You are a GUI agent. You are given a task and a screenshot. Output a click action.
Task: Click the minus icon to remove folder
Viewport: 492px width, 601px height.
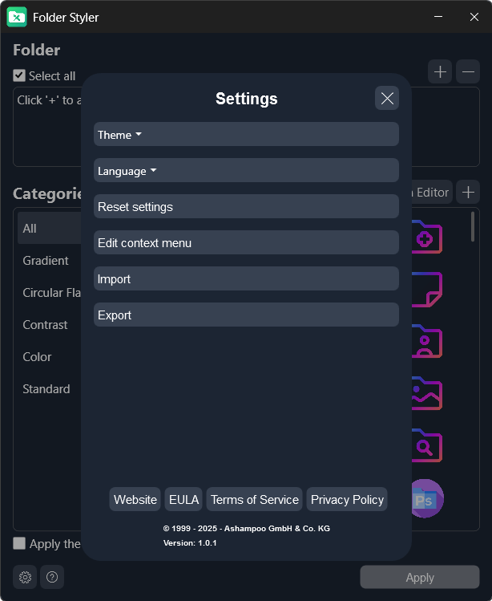click(468, 72)
